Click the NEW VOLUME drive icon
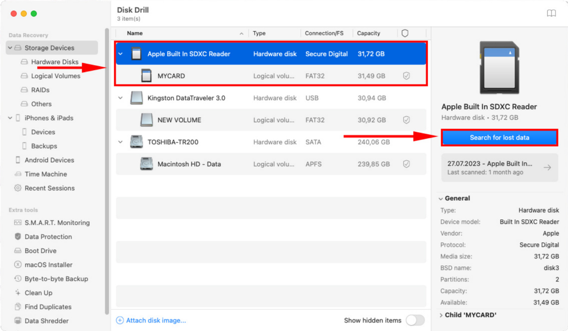Image resolution: width=568 pixels, height=331 pixels. (146, 120)
